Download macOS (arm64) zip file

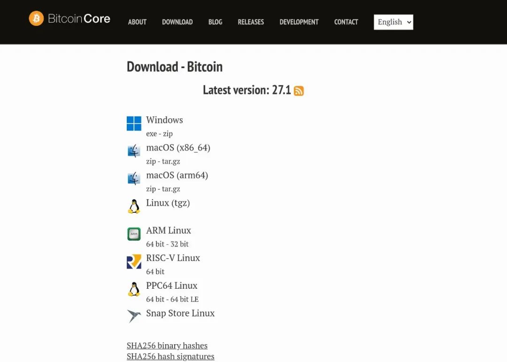tap(151, 189)
